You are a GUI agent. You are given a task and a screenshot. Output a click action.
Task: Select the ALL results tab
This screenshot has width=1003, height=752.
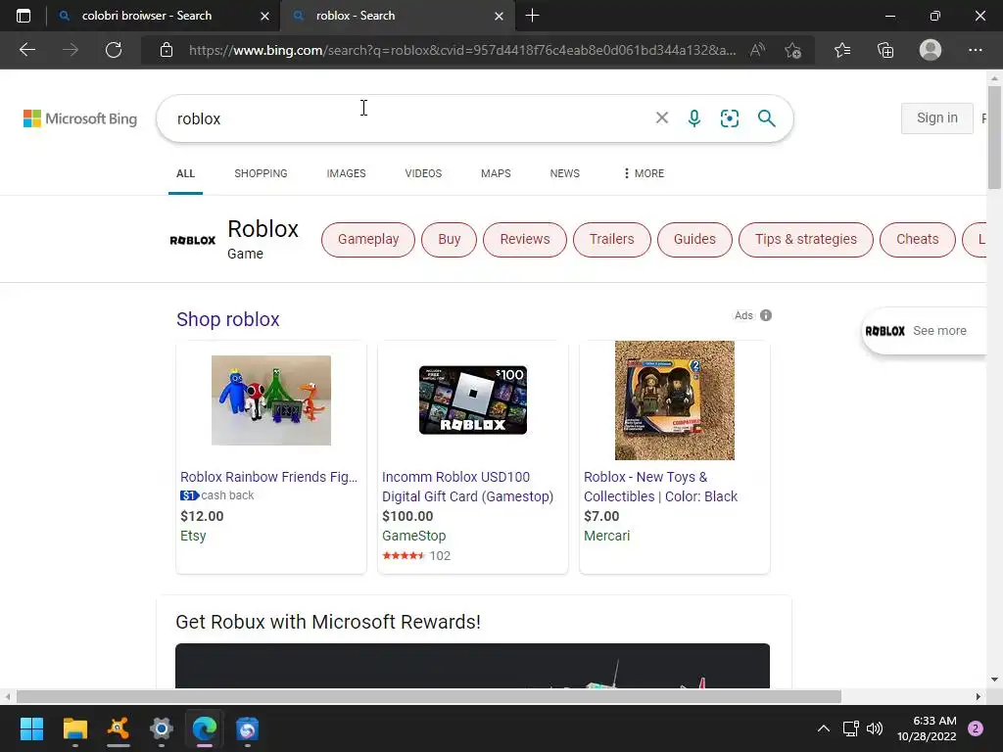click(x=185, y=173)
